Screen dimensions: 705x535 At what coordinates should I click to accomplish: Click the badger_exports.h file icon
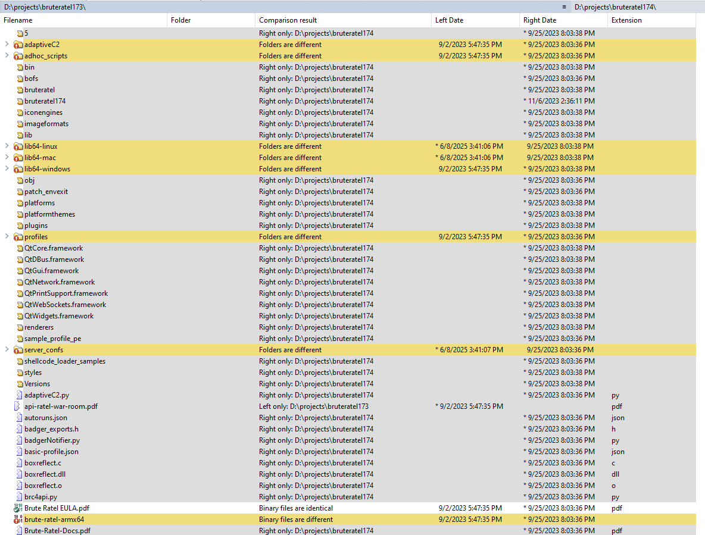(x=19, y=429)
